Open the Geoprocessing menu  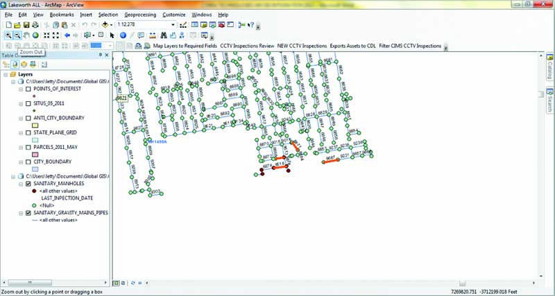pyautogui.click(x=140, y=15)
